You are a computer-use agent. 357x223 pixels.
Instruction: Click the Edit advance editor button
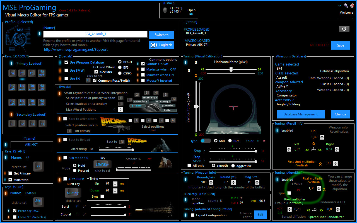click(x=260, y=215)
